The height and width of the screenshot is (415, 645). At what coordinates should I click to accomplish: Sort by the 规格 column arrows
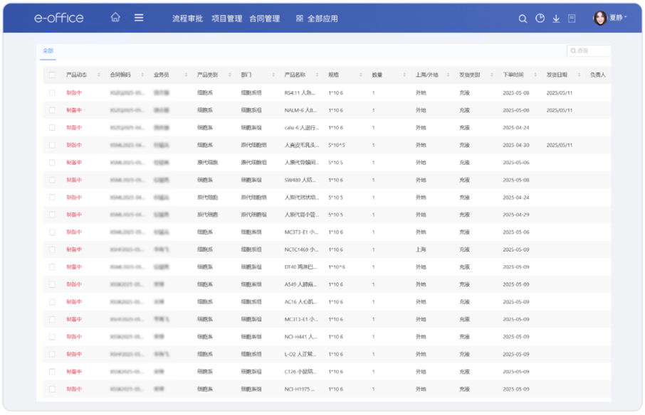(361, 75)
